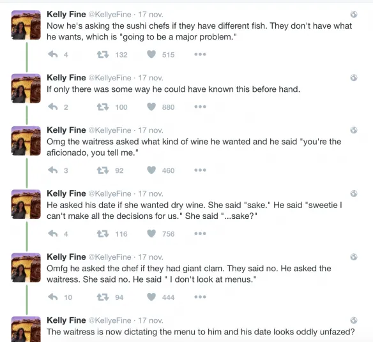Like the tweet about dry wine and sake

coord(151,234)
